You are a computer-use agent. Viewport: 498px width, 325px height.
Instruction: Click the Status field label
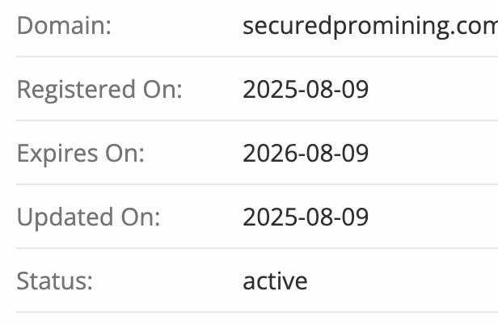tap(55, 281)
